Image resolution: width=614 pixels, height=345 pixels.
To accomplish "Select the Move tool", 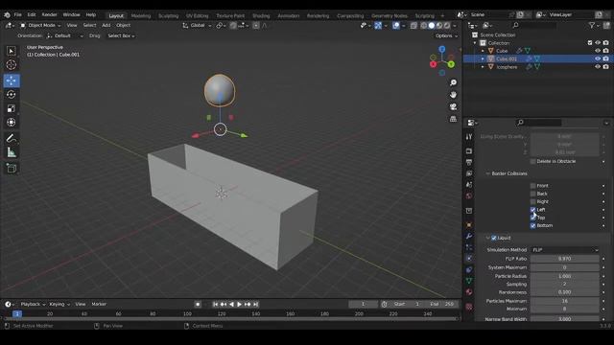I will 12,80.
